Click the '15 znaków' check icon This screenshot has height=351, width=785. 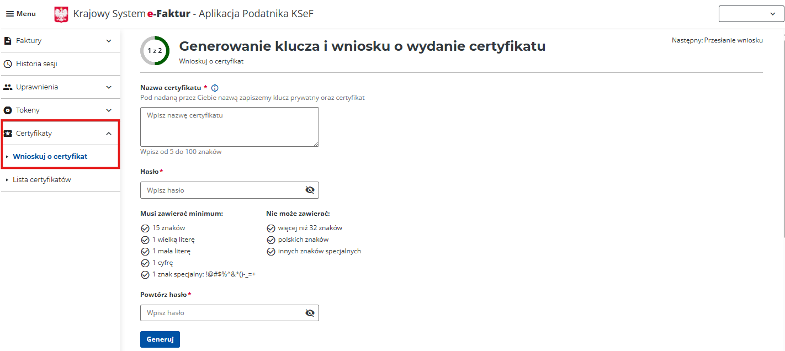pyautogui.click(x=145, y=228)
